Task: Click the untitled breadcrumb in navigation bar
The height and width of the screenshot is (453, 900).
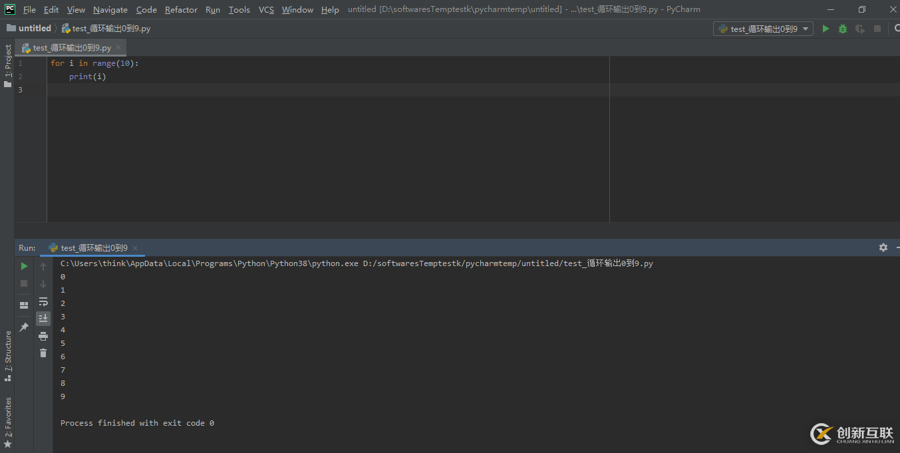Action: [x=35, y=29]
